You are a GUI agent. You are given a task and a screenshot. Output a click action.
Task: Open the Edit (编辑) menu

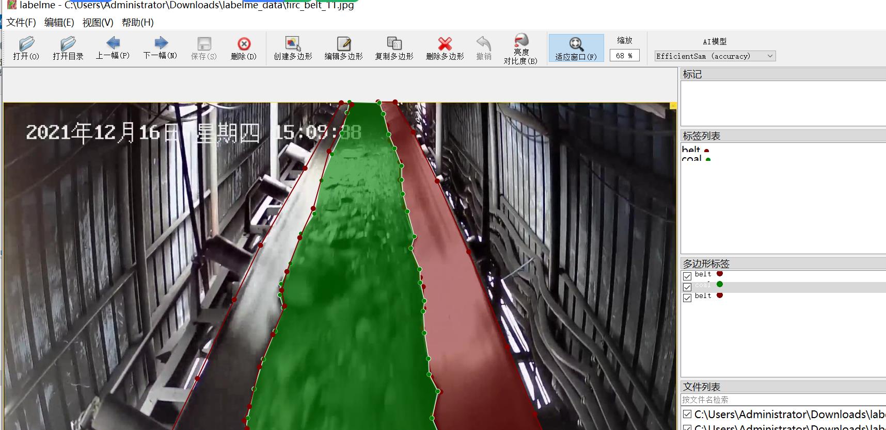point(59,23)
